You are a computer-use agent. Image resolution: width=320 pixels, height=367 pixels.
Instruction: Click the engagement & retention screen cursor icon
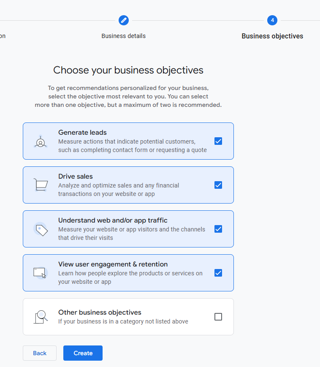click(x=41, y=273)
